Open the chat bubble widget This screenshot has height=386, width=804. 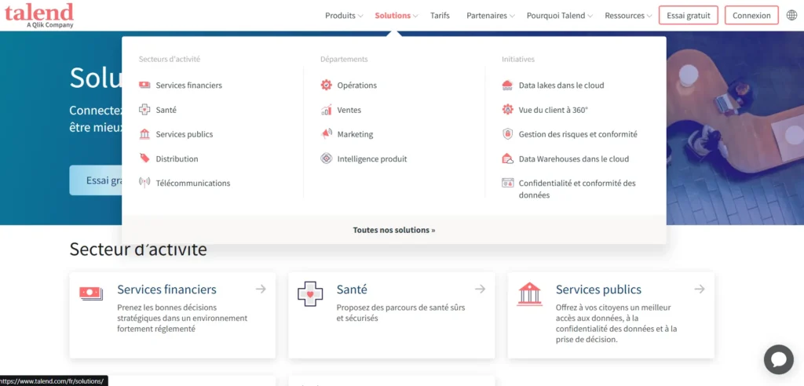pos(778,359)
